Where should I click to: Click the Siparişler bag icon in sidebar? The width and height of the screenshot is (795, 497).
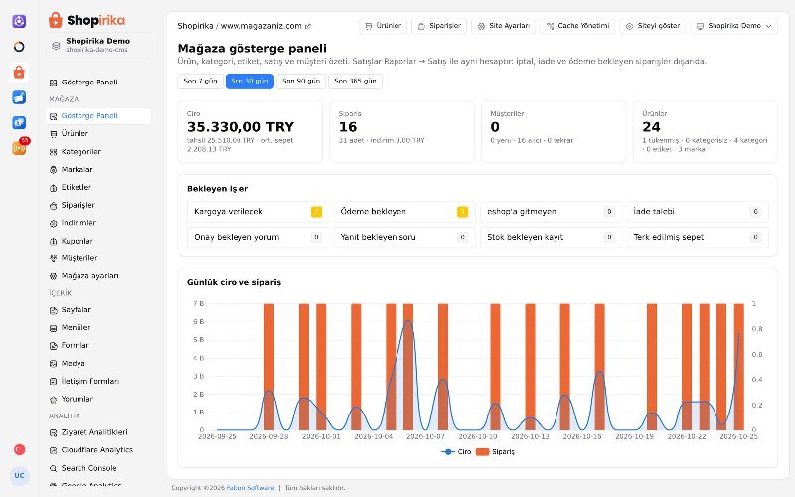(54, 206)
